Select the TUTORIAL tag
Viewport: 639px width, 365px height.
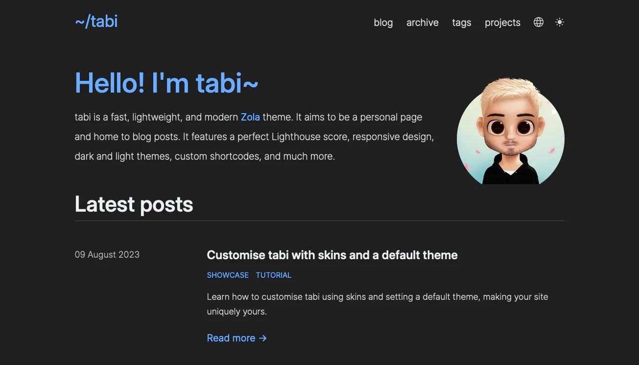pyautogui.click(x=273, y=275)
